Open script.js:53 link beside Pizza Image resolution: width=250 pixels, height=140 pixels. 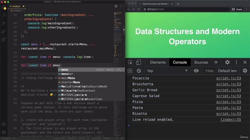click(x=229, y=102)
